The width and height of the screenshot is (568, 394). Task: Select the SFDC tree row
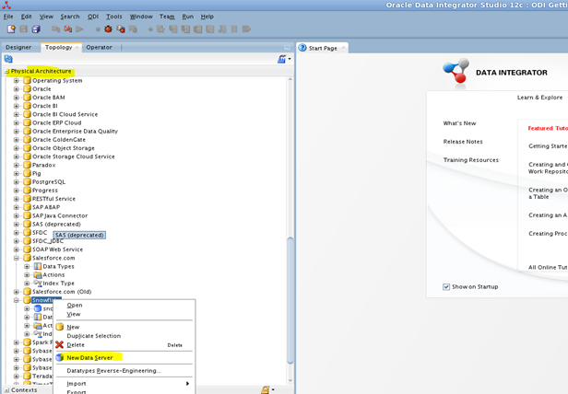coord(40,232)
